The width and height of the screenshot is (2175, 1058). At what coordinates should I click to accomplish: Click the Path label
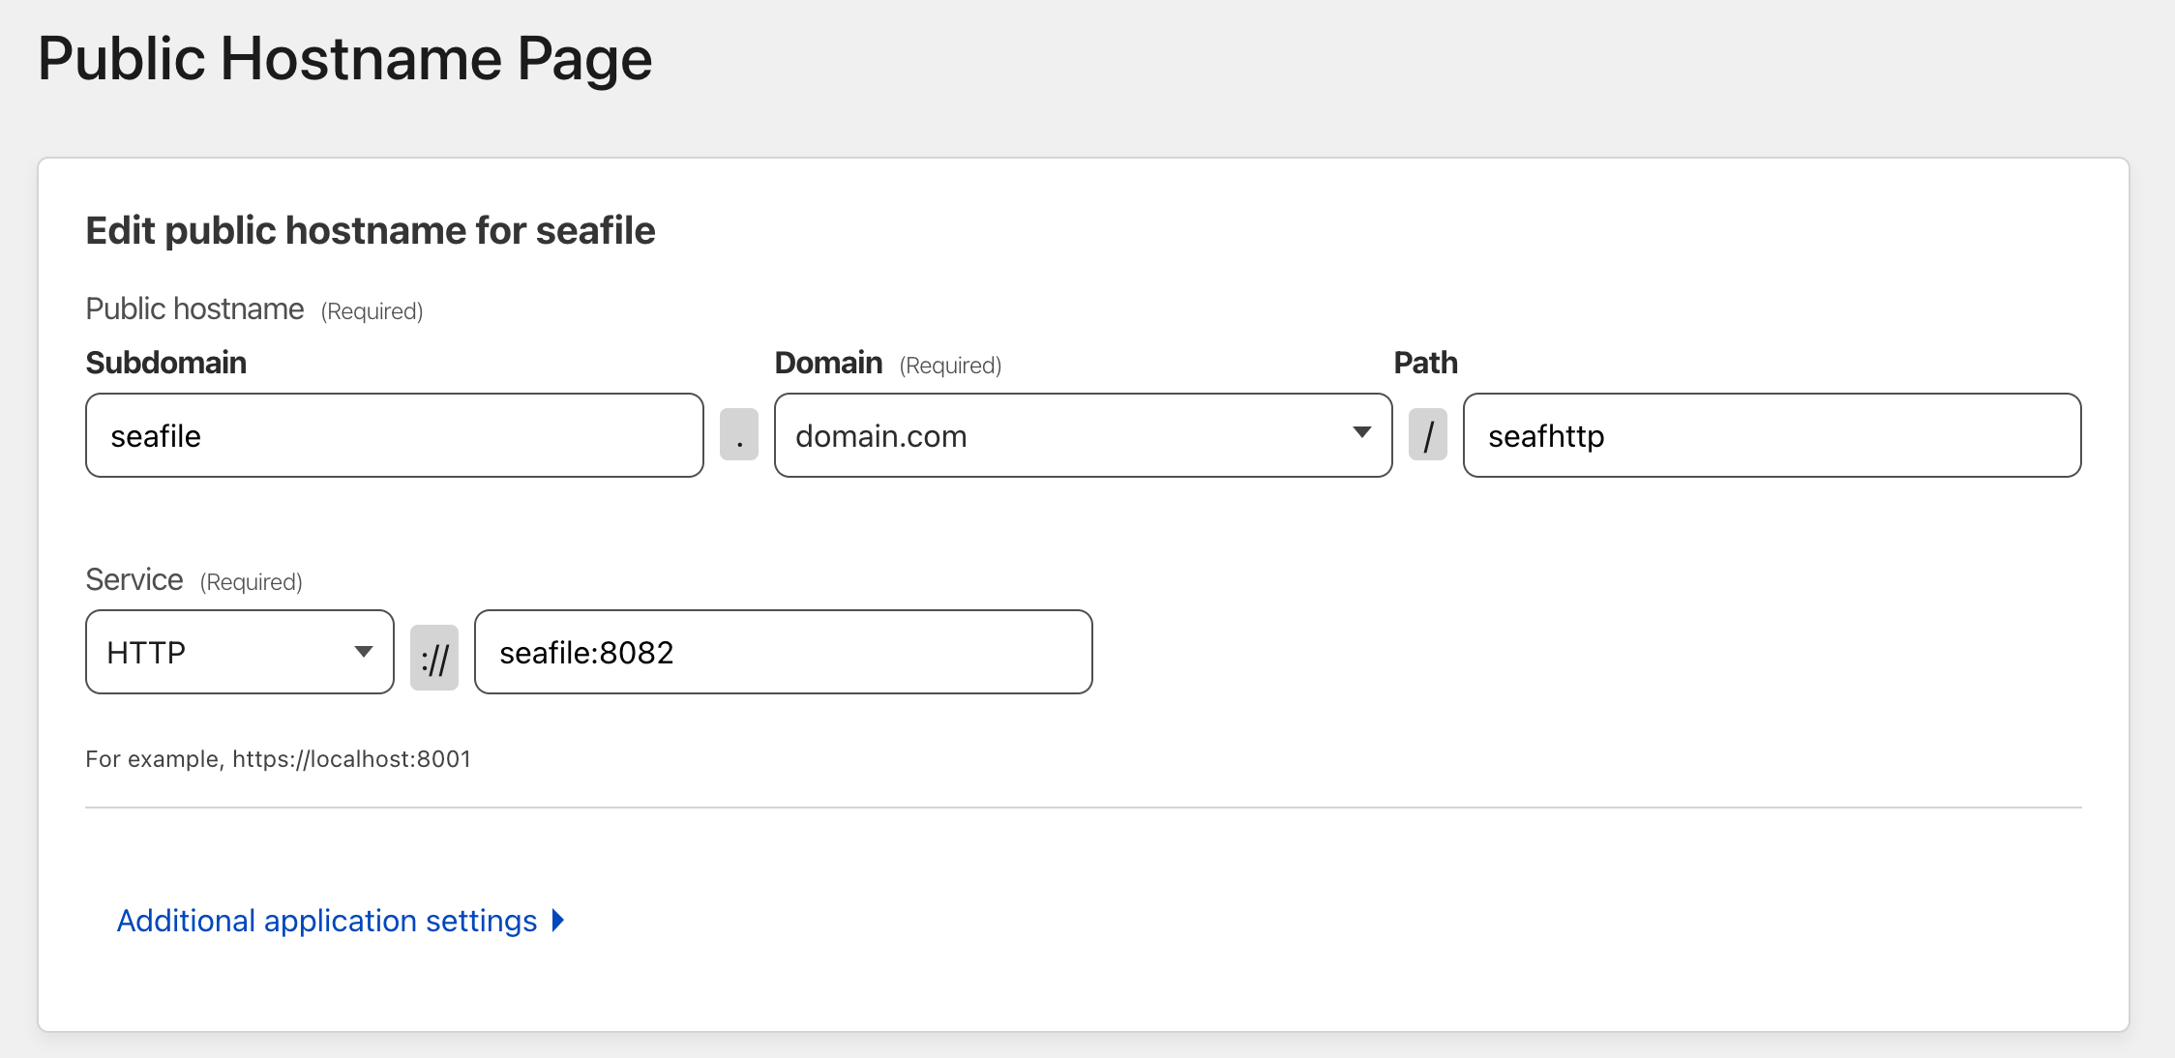tap(1425, 363)
